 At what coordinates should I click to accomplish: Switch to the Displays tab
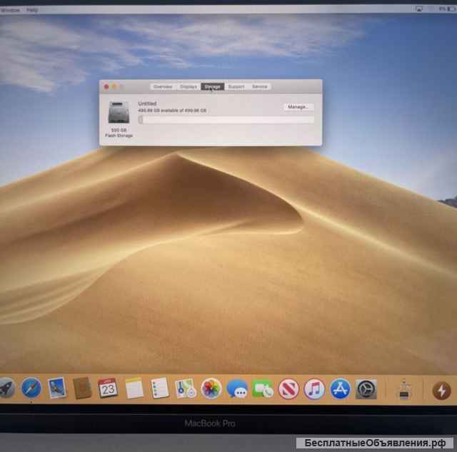189,87
